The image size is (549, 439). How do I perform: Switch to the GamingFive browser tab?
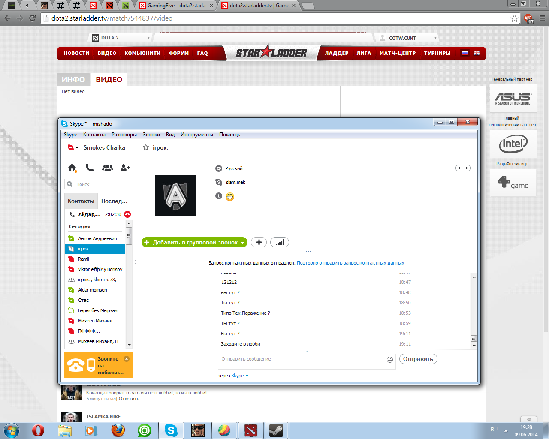pyautogui.click(x=176, y=6)
